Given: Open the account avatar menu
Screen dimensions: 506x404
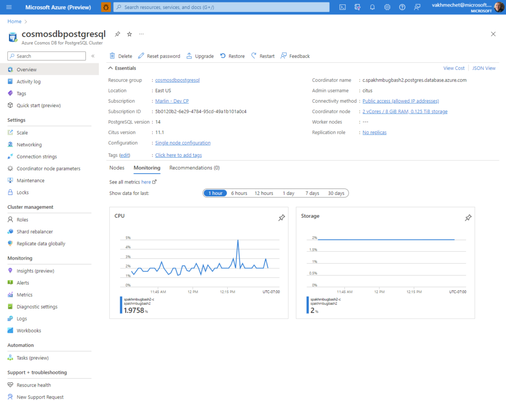Looking at the screenshot, I should (499, 7).
